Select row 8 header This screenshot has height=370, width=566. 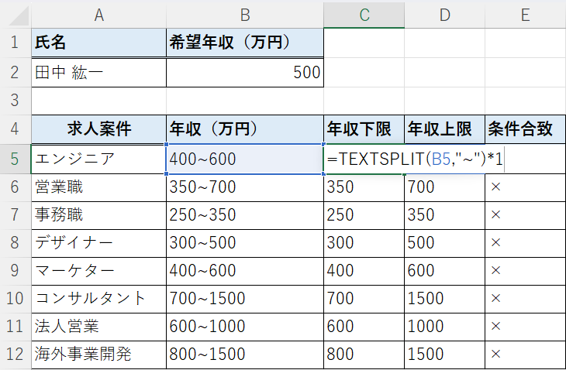(x=16, y=243)
